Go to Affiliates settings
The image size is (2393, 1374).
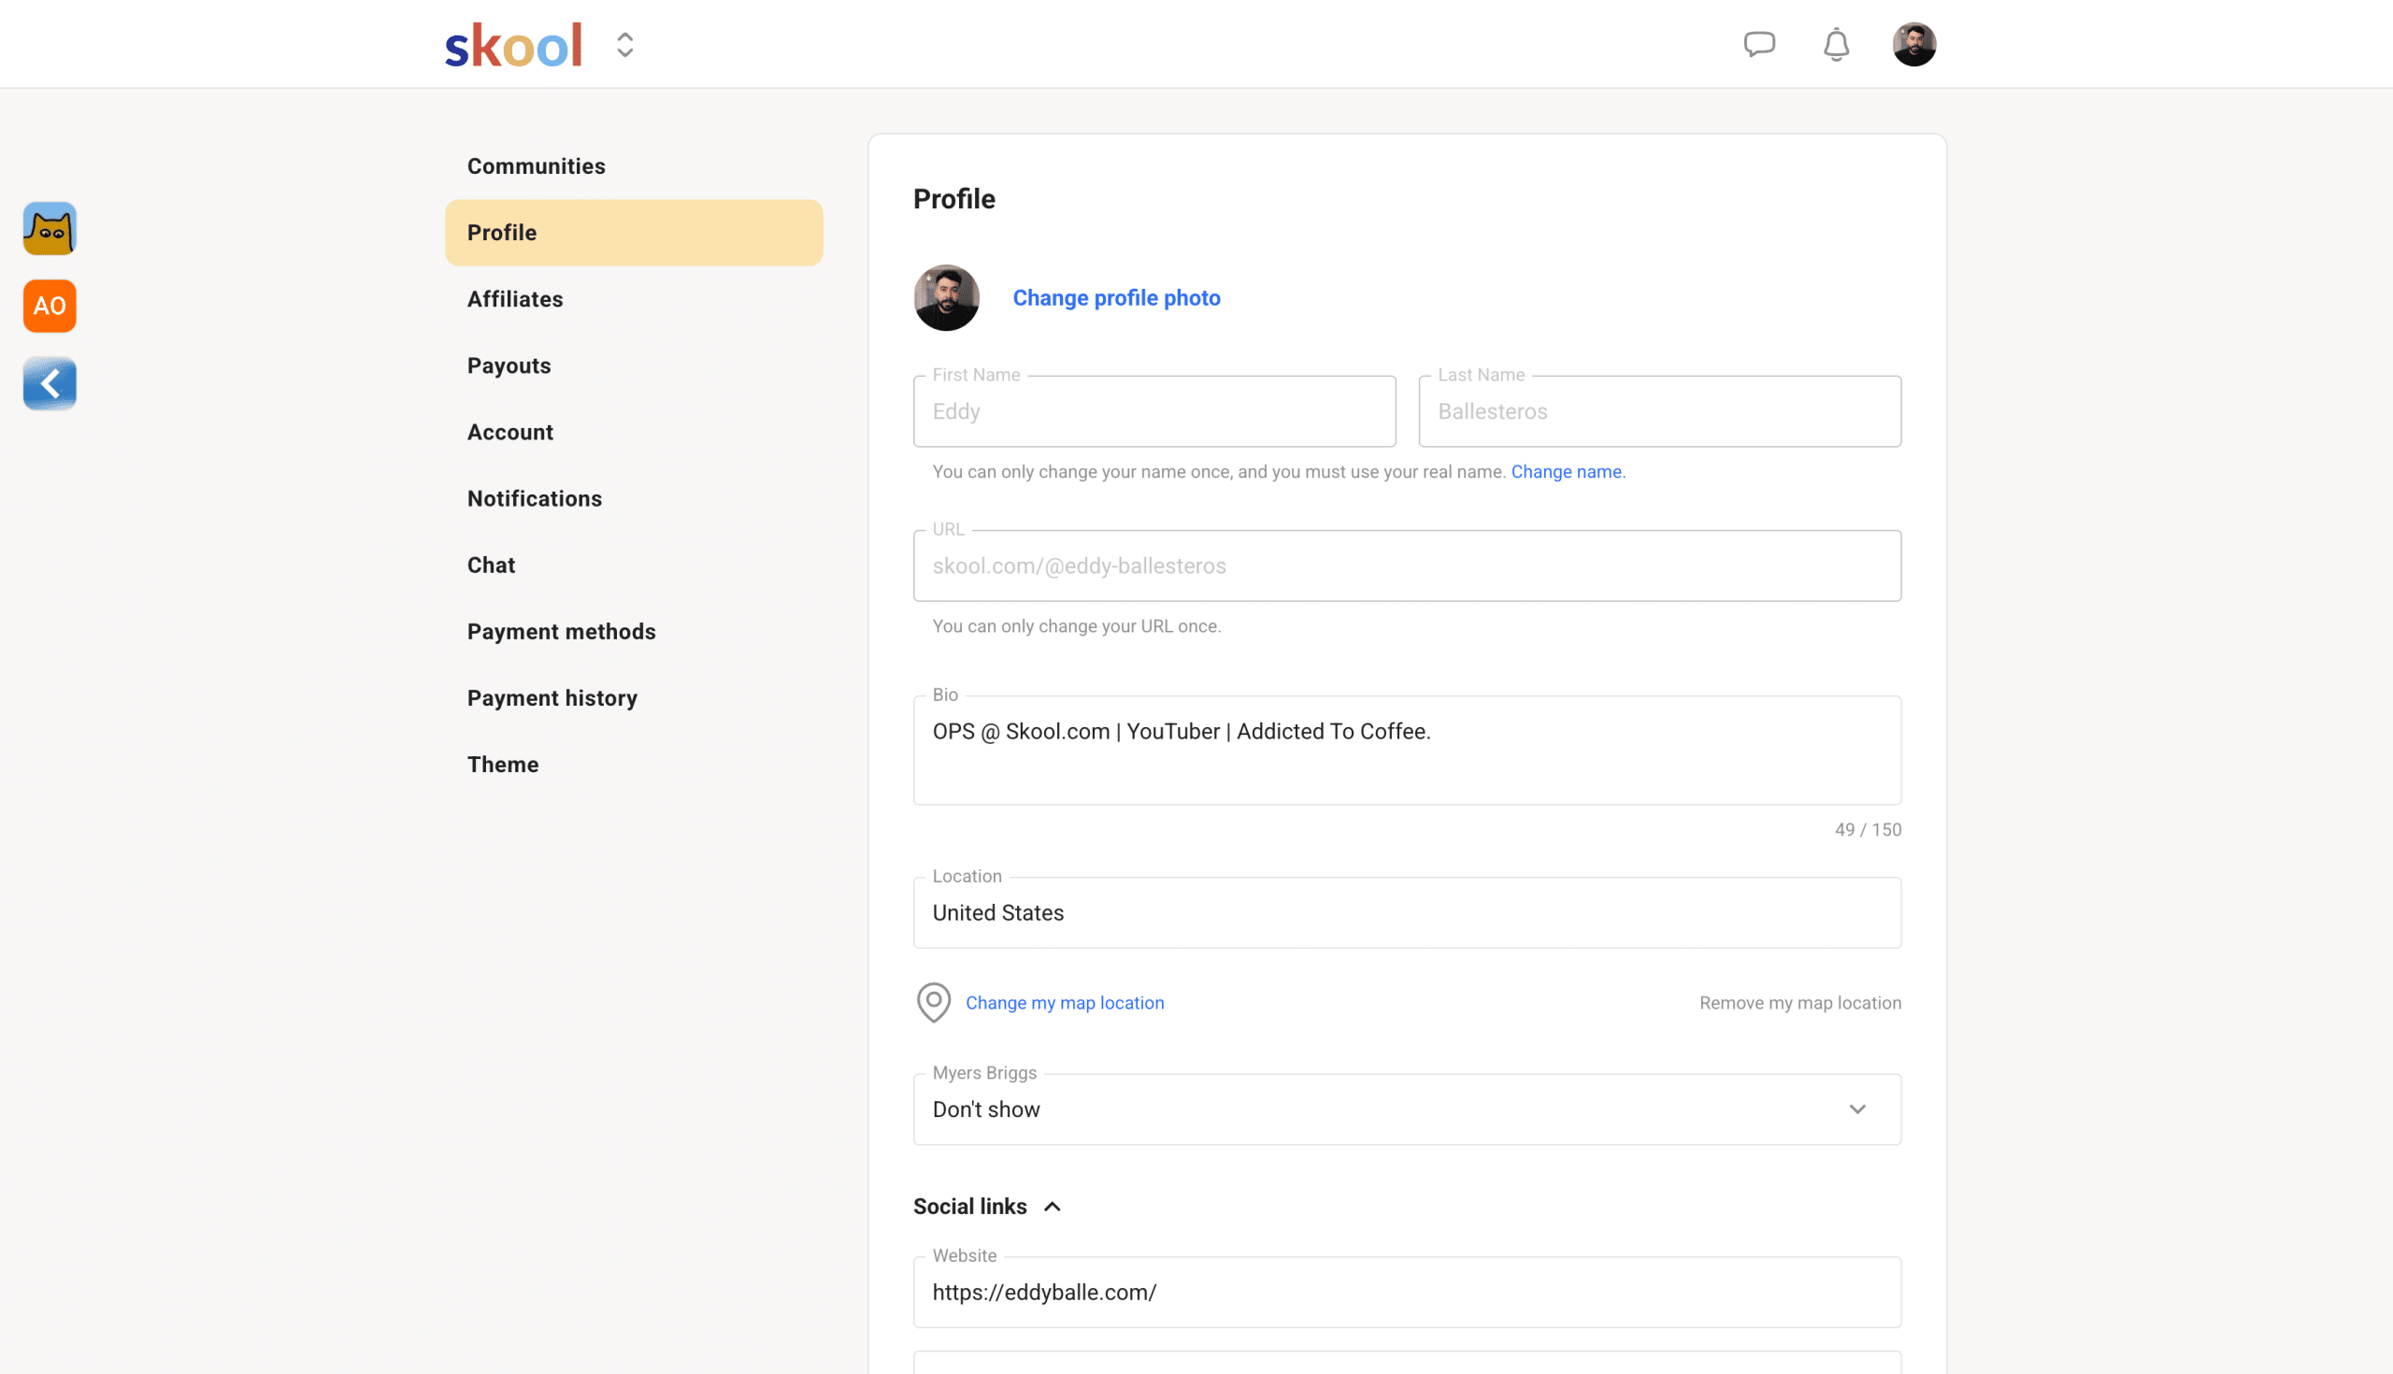pyautogui.click(x=515, y=299)
